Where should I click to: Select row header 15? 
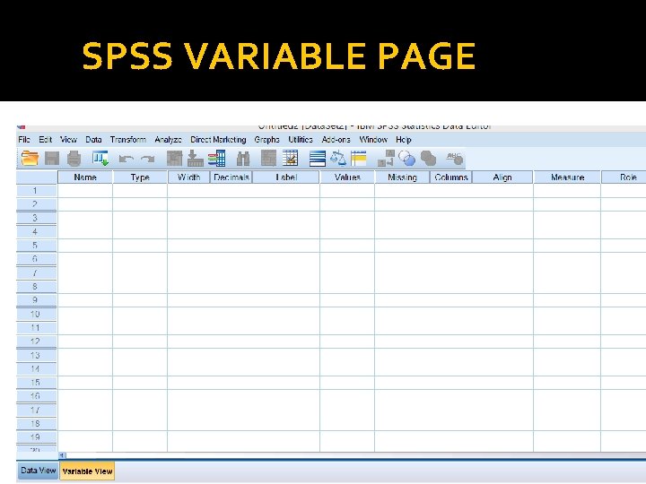point(36,383)
